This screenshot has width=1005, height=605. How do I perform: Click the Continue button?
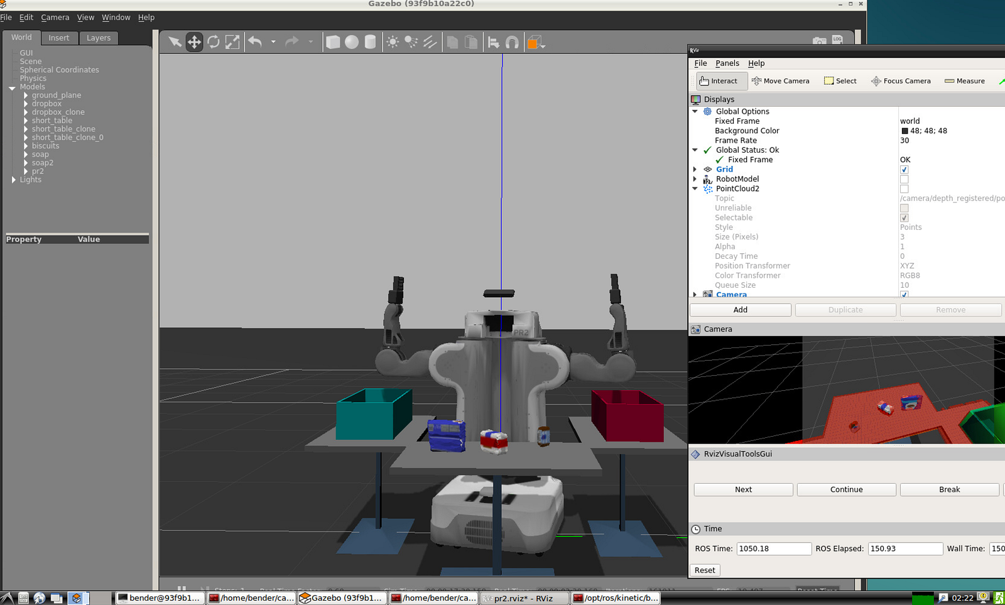tap(847, 489)
